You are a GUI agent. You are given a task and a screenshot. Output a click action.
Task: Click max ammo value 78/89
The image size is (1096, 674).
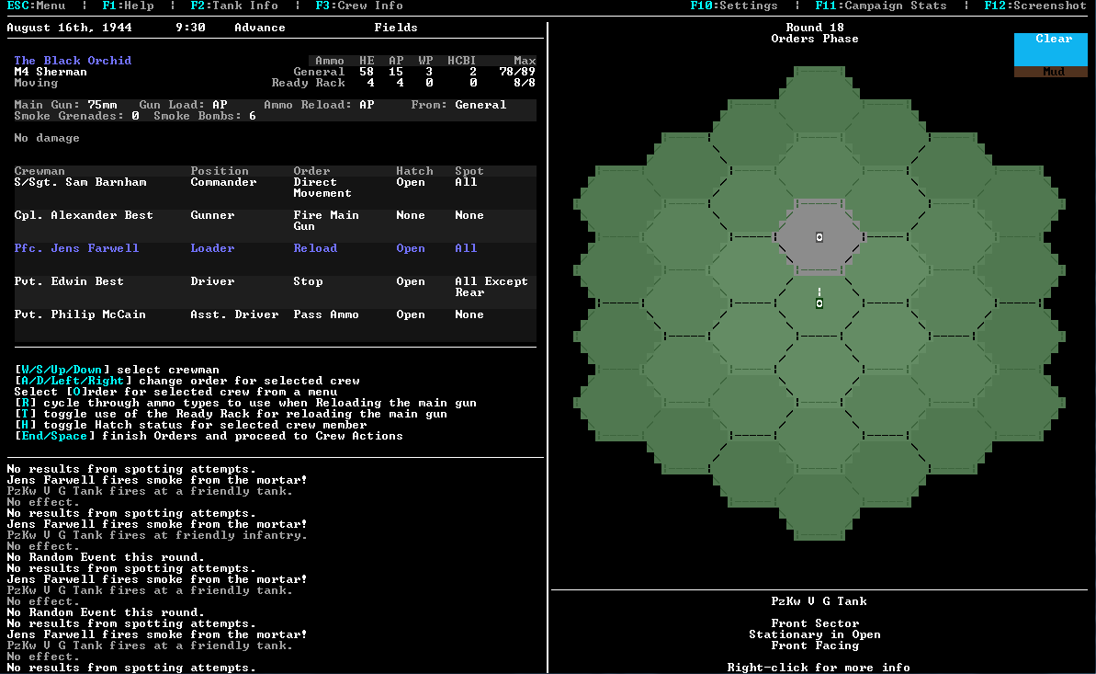[x=517, y=72]
